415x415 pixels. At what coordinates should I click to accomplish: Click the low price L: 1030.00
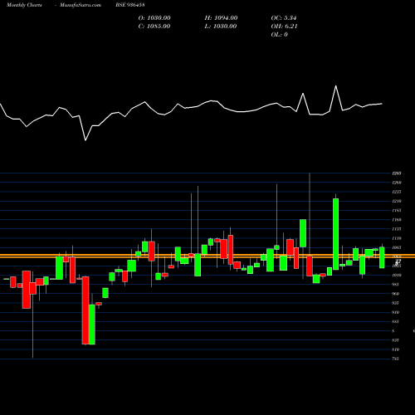click(221, 27)
